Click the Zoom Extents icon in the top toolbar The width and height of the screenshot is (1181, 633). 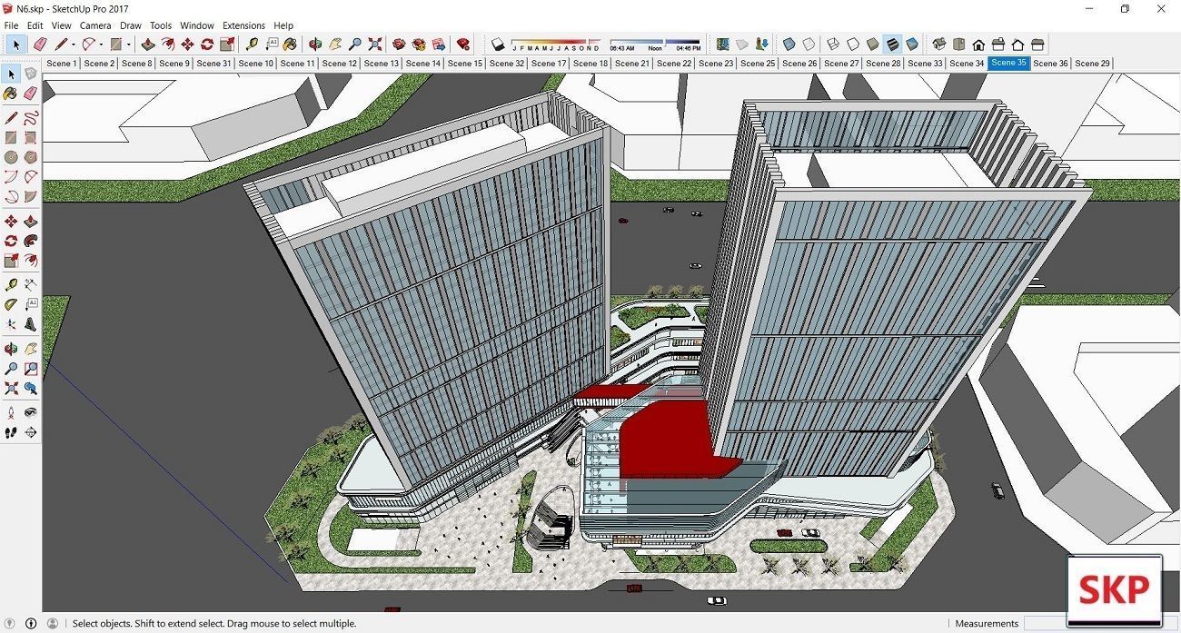(x=375, y=44)
